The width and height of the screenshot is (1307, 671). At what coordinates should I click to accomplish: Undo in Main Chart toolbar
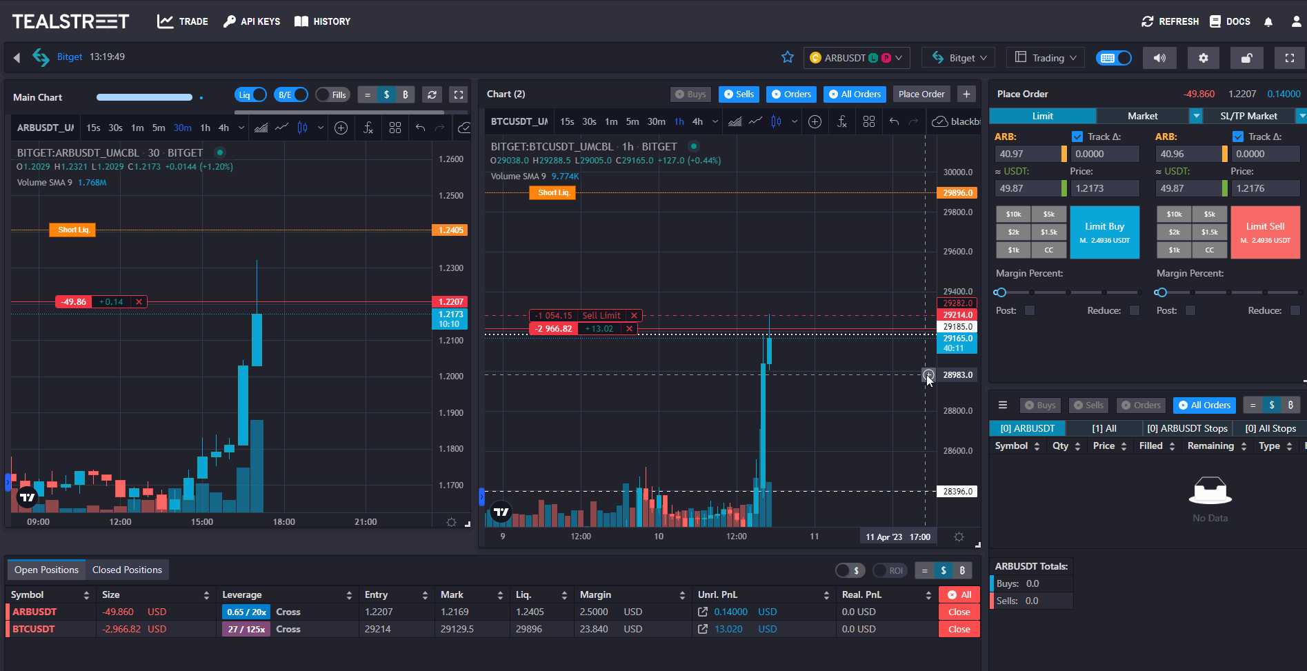point(420,128)
